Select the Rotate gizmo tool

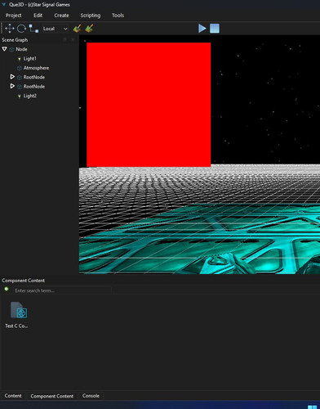click(x=21, y=29)
